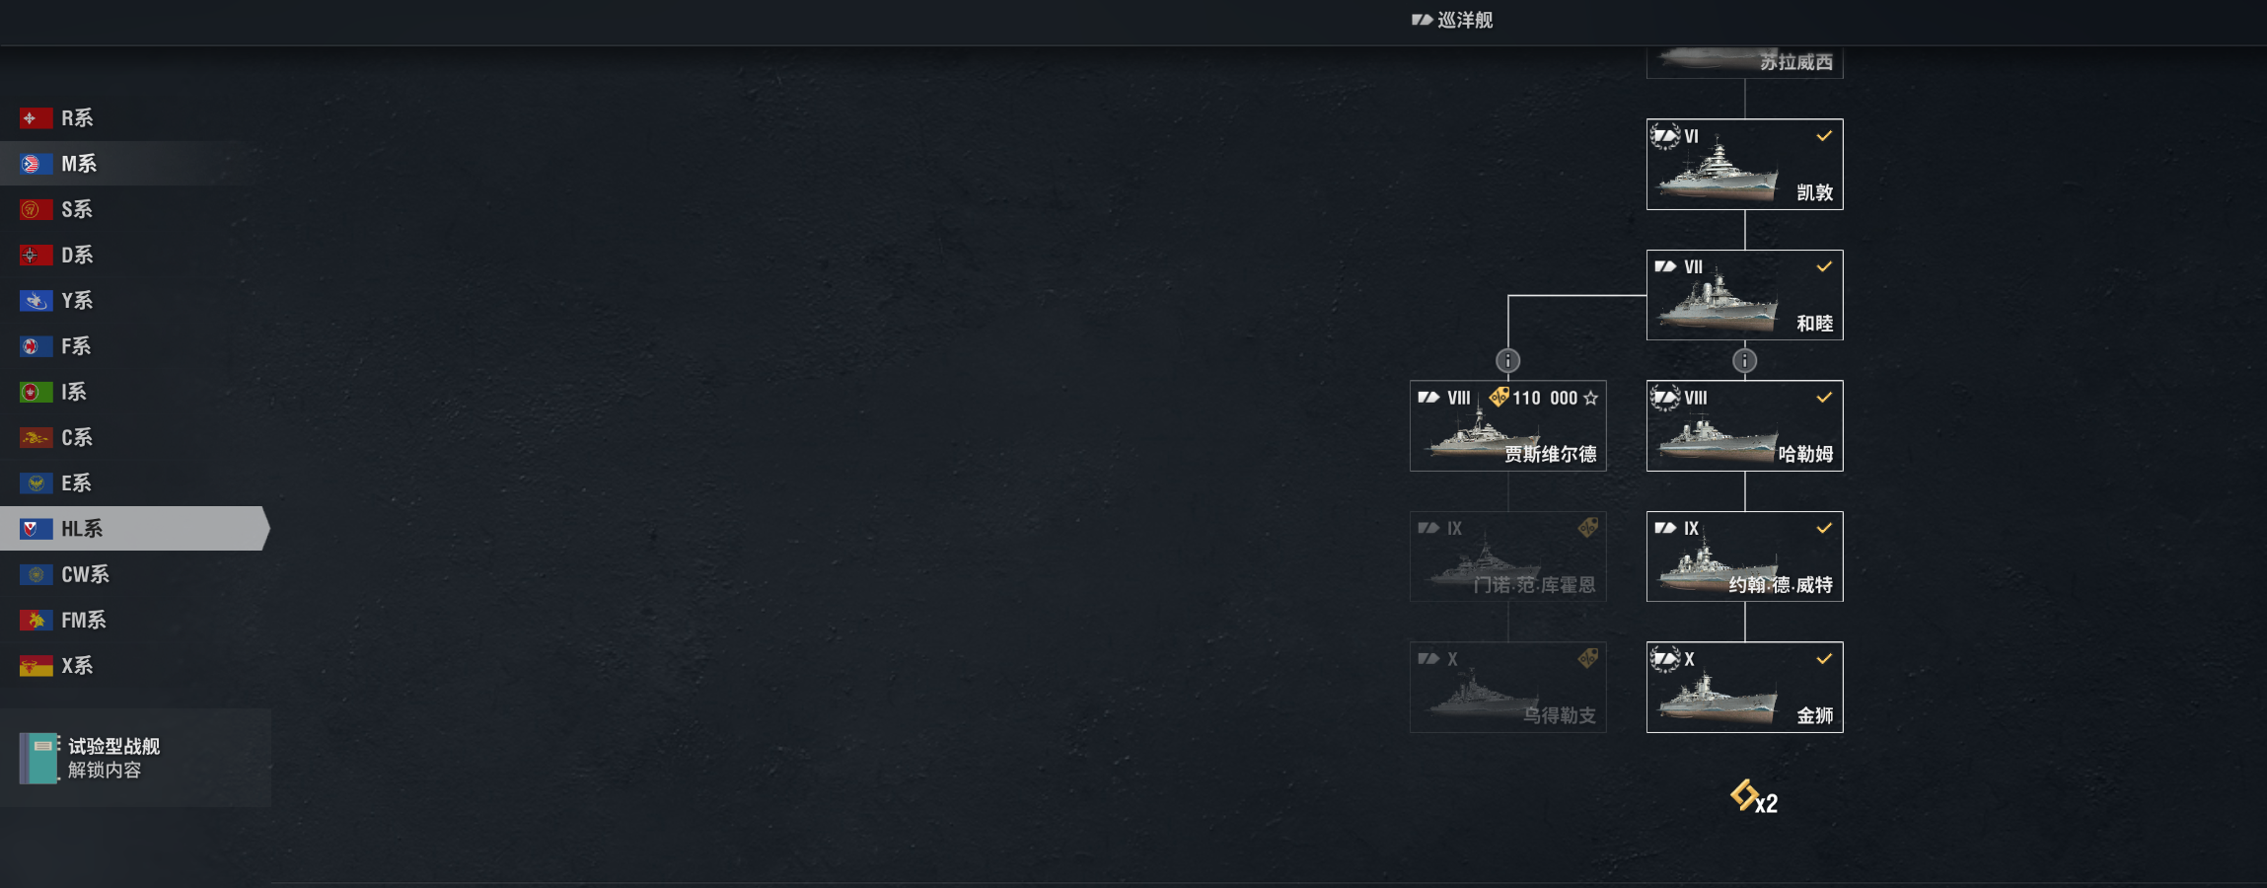The height and width of the screenshot is (888, 2267).
Task: Click the locked tag icon on 门诺·范·库霍恩
Action: pyautogui.click(x=1587, y=528)
